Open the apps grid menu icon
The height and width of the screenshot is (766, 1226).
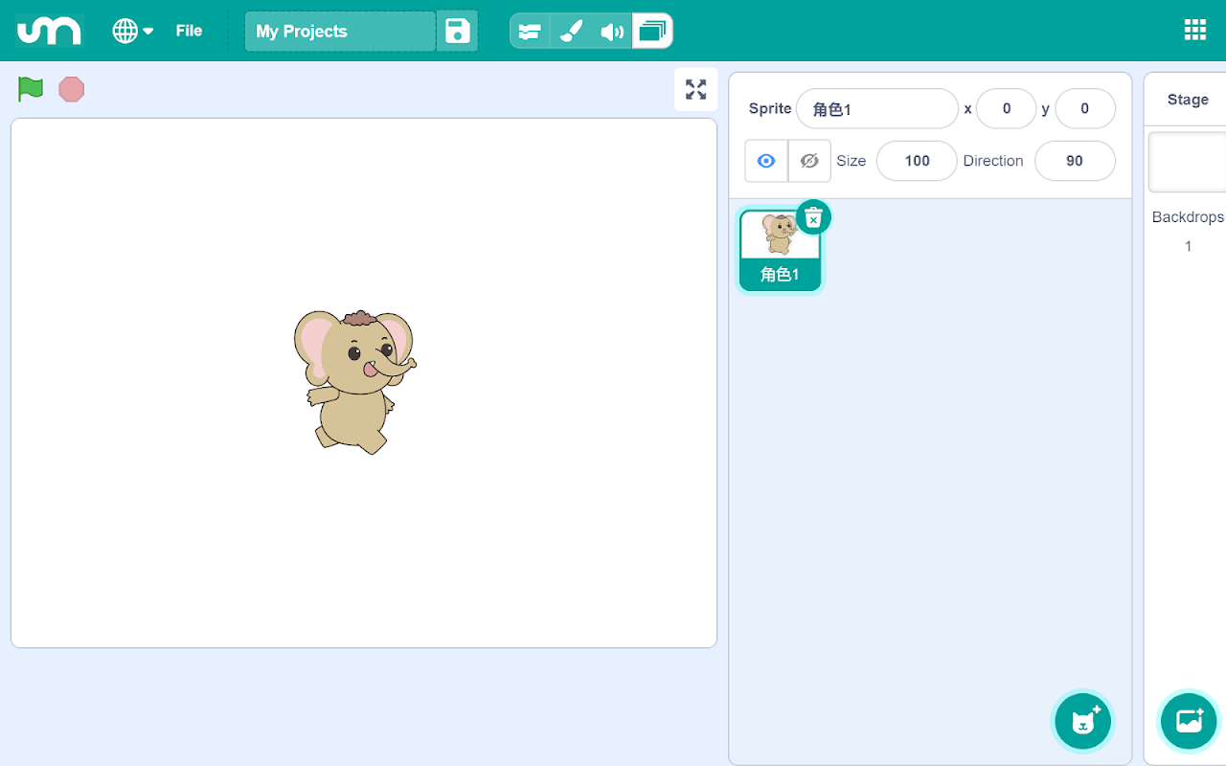[1194, 30]
